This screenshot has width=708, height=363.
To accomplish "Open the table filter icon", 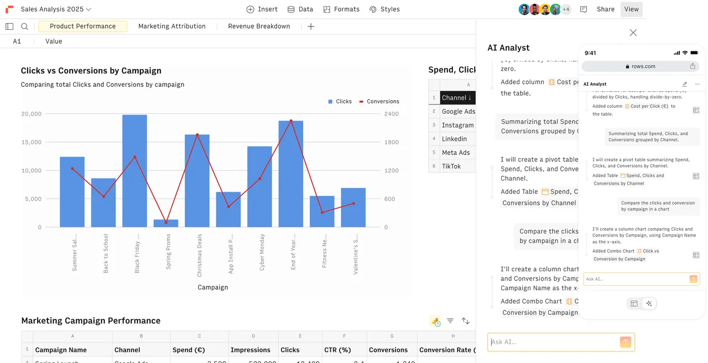I will pyautogui.click(x=450, y=321).
